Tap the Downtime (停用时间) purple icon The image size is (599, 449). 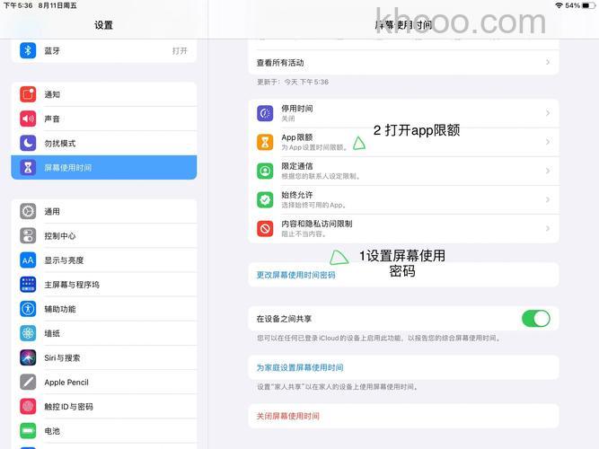coord(265,113)
